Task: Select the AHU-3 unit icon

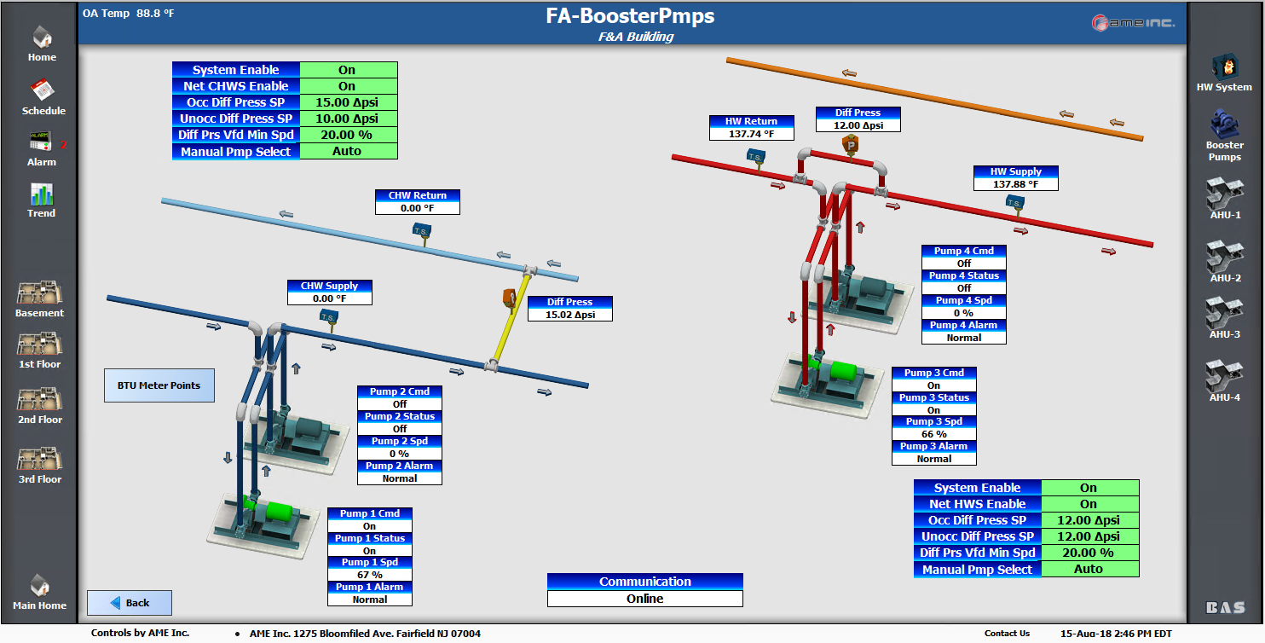Action: coord(1225,314)
